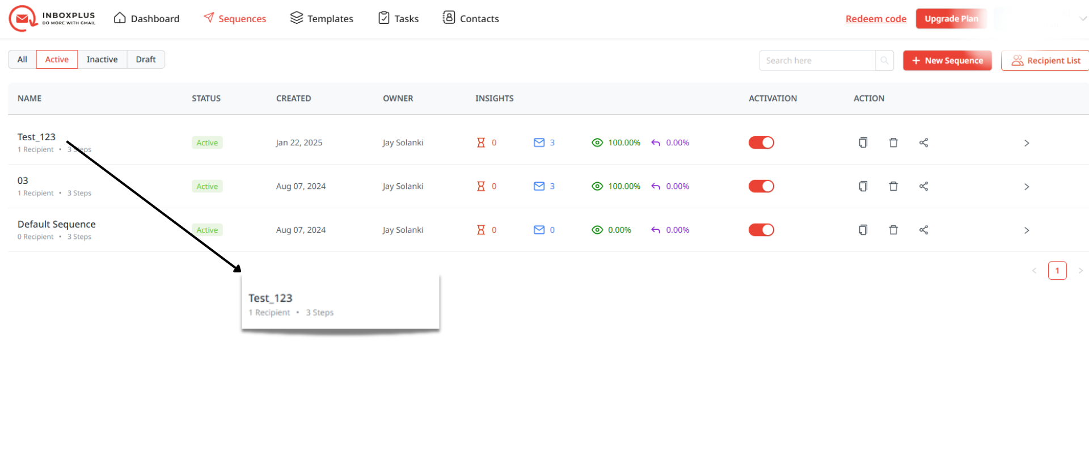Delete Test_123 sequence with trash icon
The height and width of the screenshot is (454, 1089).
pos(893,142)
